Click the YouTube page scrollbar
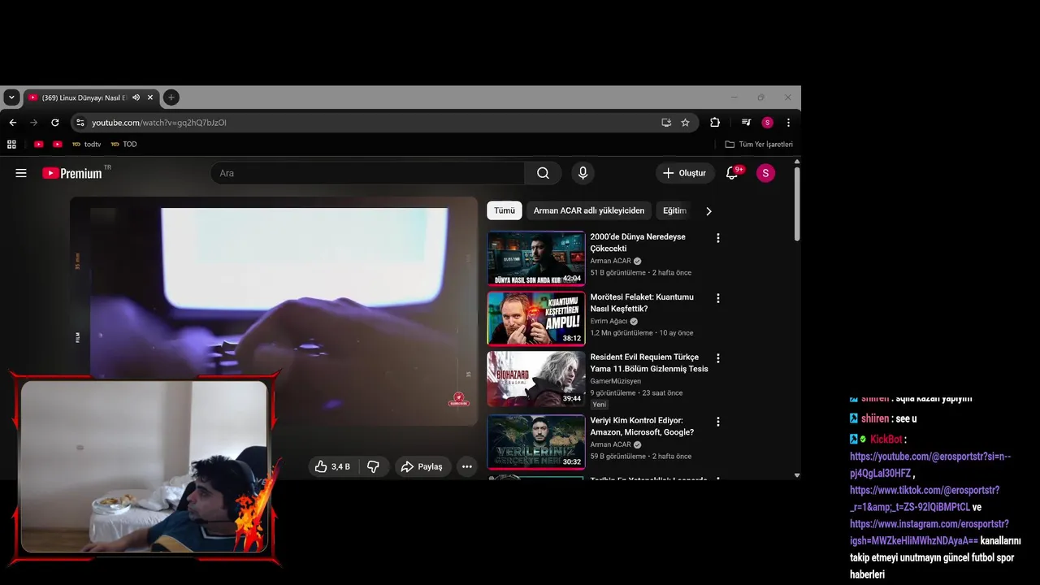 click(797, 203)
